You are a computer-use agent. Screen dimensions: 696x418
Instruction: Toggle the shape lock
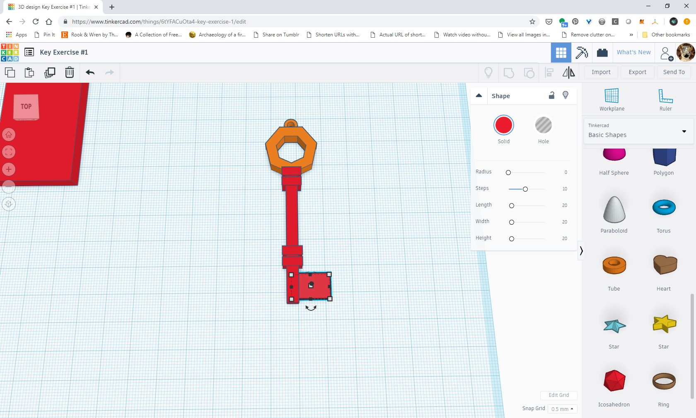[551, 96]
